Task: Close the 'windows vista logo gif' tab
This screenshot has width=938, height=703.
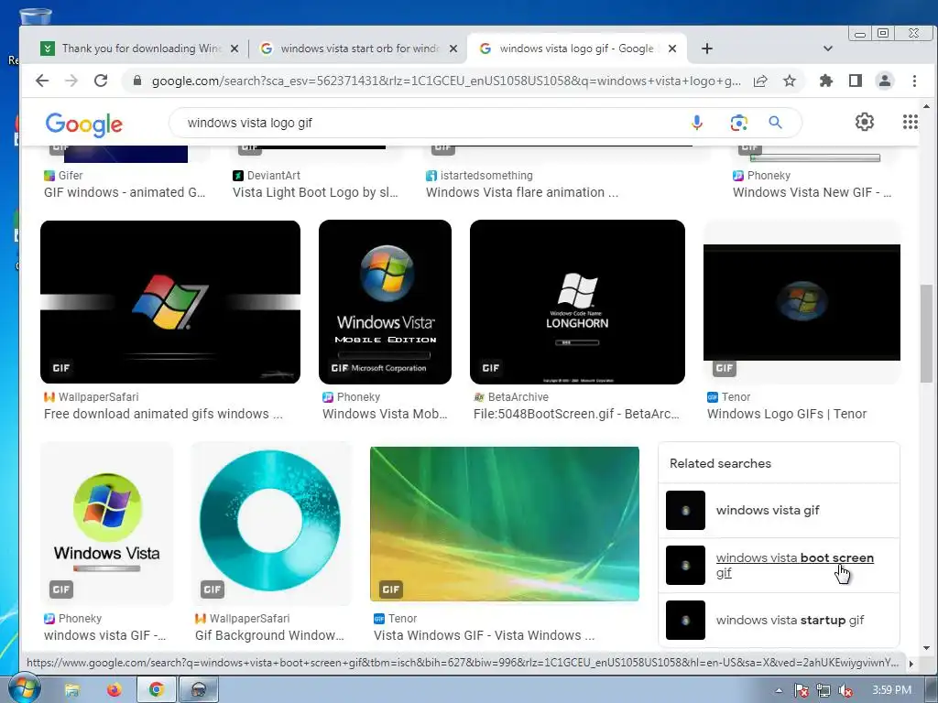Action: 672,49
